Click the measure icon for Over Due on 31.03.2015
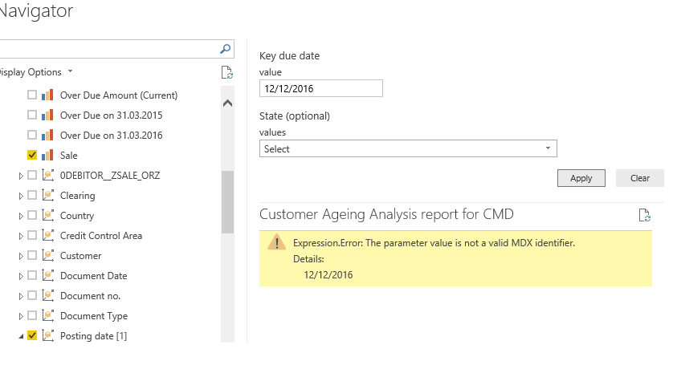The image size is (673, 369). point(47,115)
